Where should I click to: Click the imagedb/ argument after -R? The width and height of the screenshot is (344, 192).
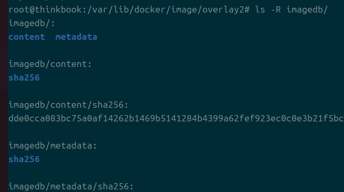(x=307, y=10)
